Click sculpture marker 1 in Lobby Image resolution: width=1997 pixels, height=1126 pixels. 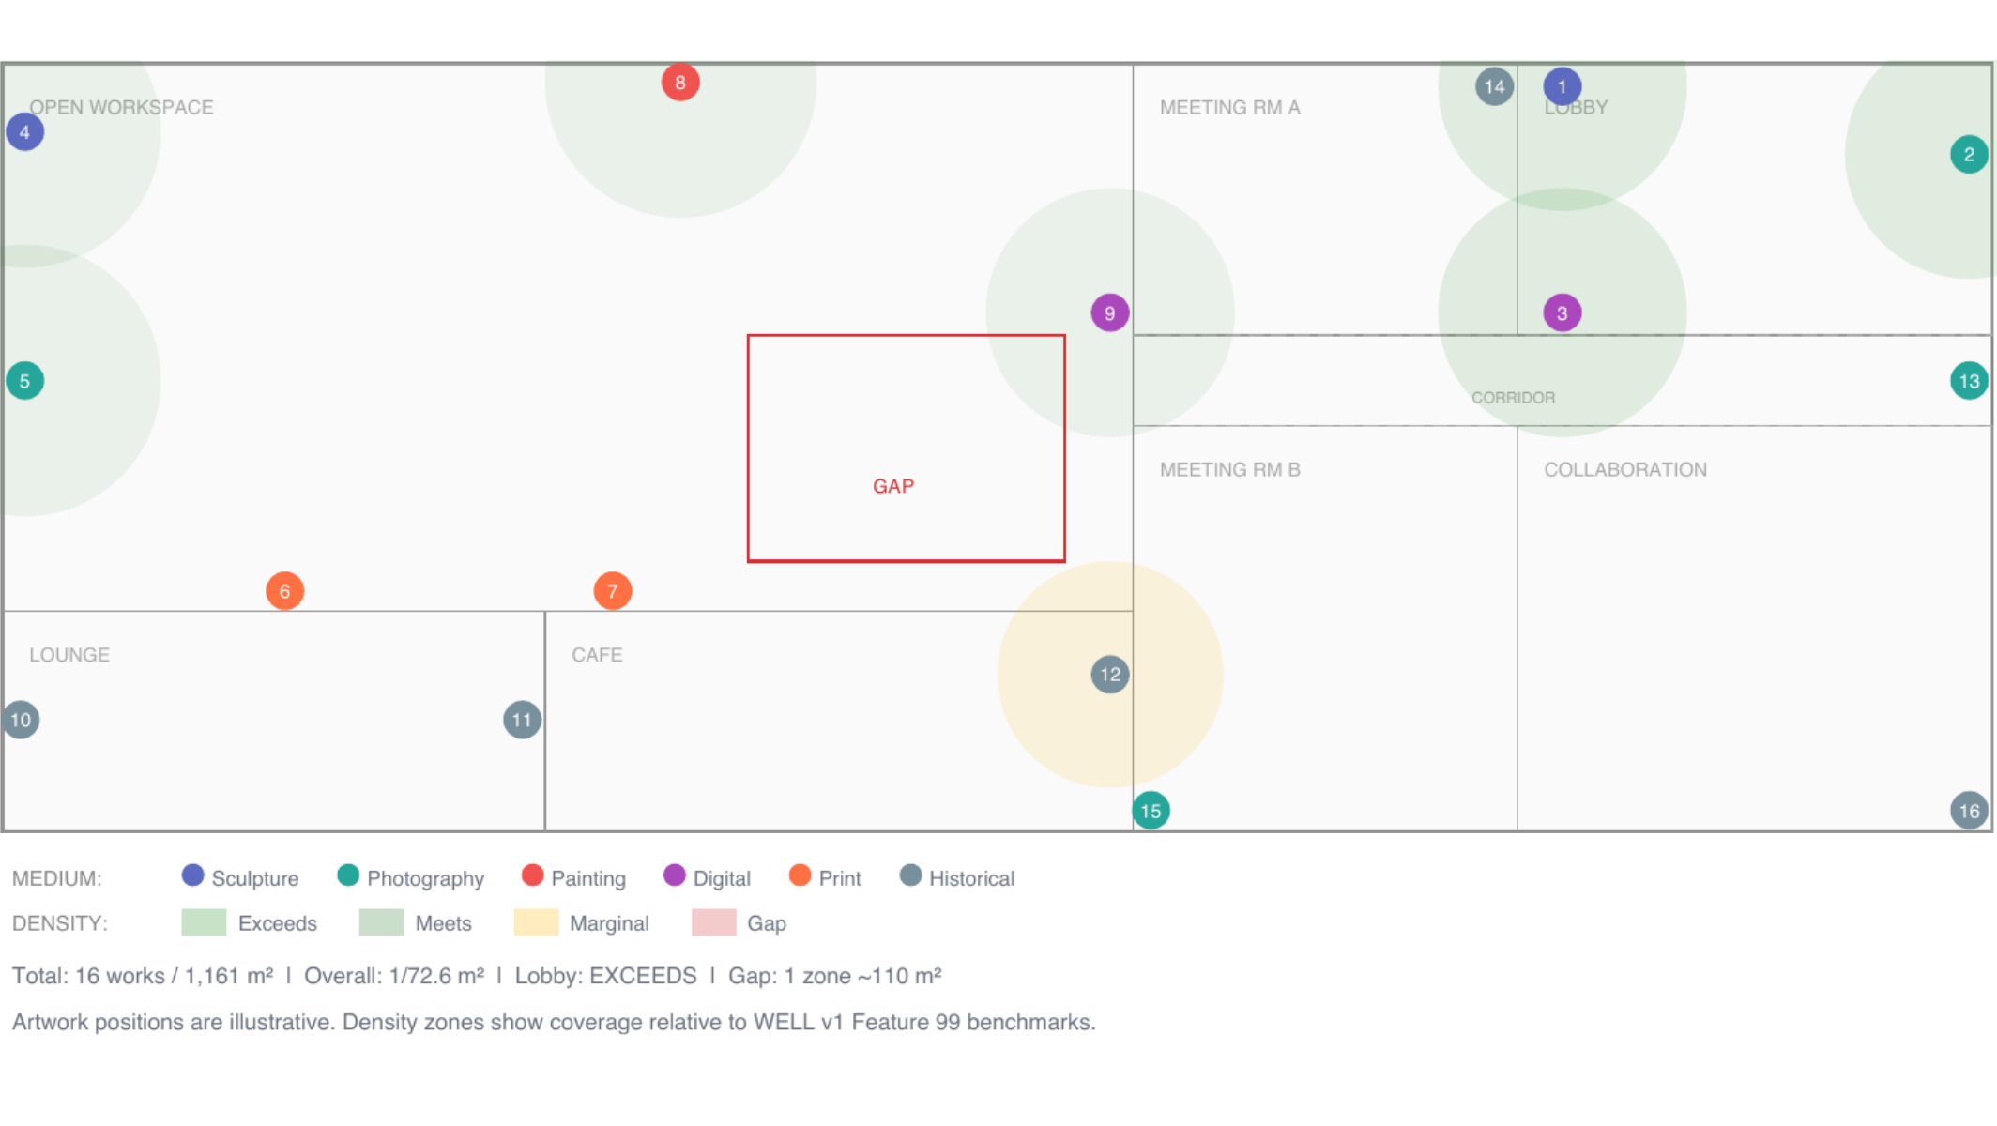pos(1563,87)
